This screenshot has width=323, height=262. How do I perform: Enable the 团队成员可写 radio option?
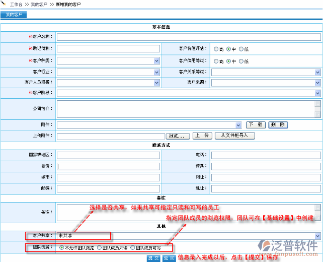coord(133,248)
